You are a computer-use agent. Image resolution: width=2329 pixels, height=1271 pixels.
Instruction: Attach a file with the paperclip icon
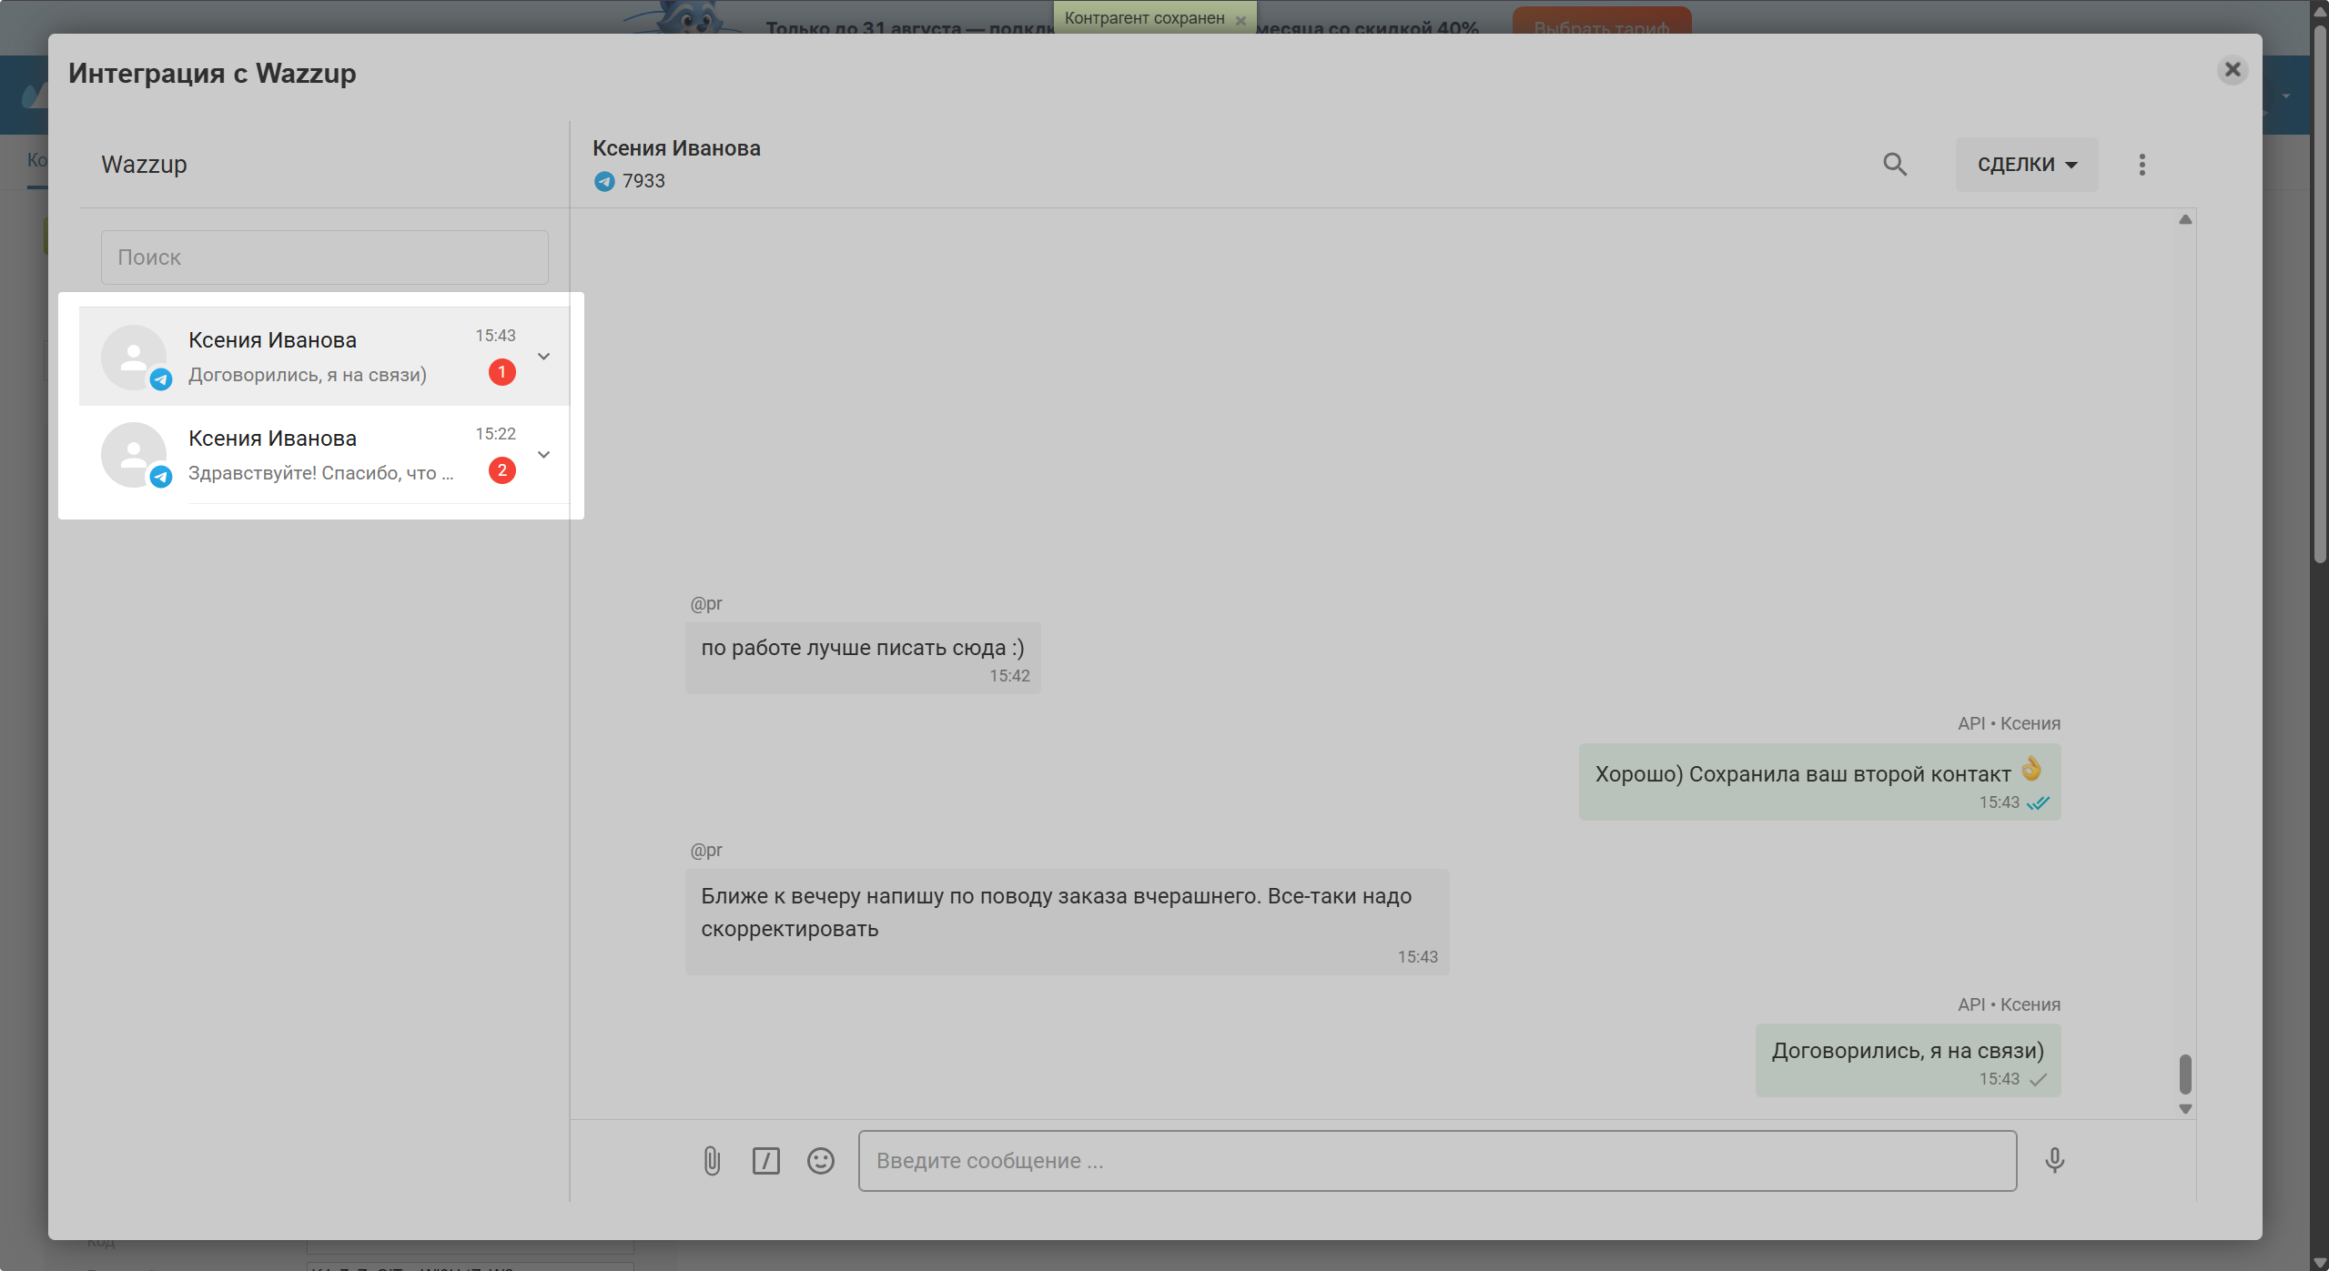712,1161
